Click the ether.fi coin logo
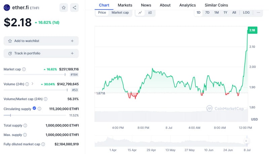This screenshot has width=269, height=154. [x=7, y=7]
